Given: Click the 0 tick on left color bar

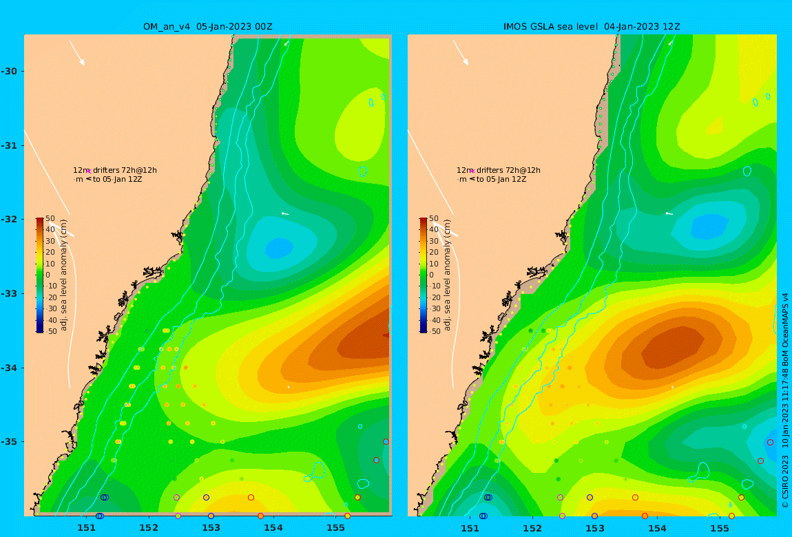Looking at the screenshot, I should [48, 275].
